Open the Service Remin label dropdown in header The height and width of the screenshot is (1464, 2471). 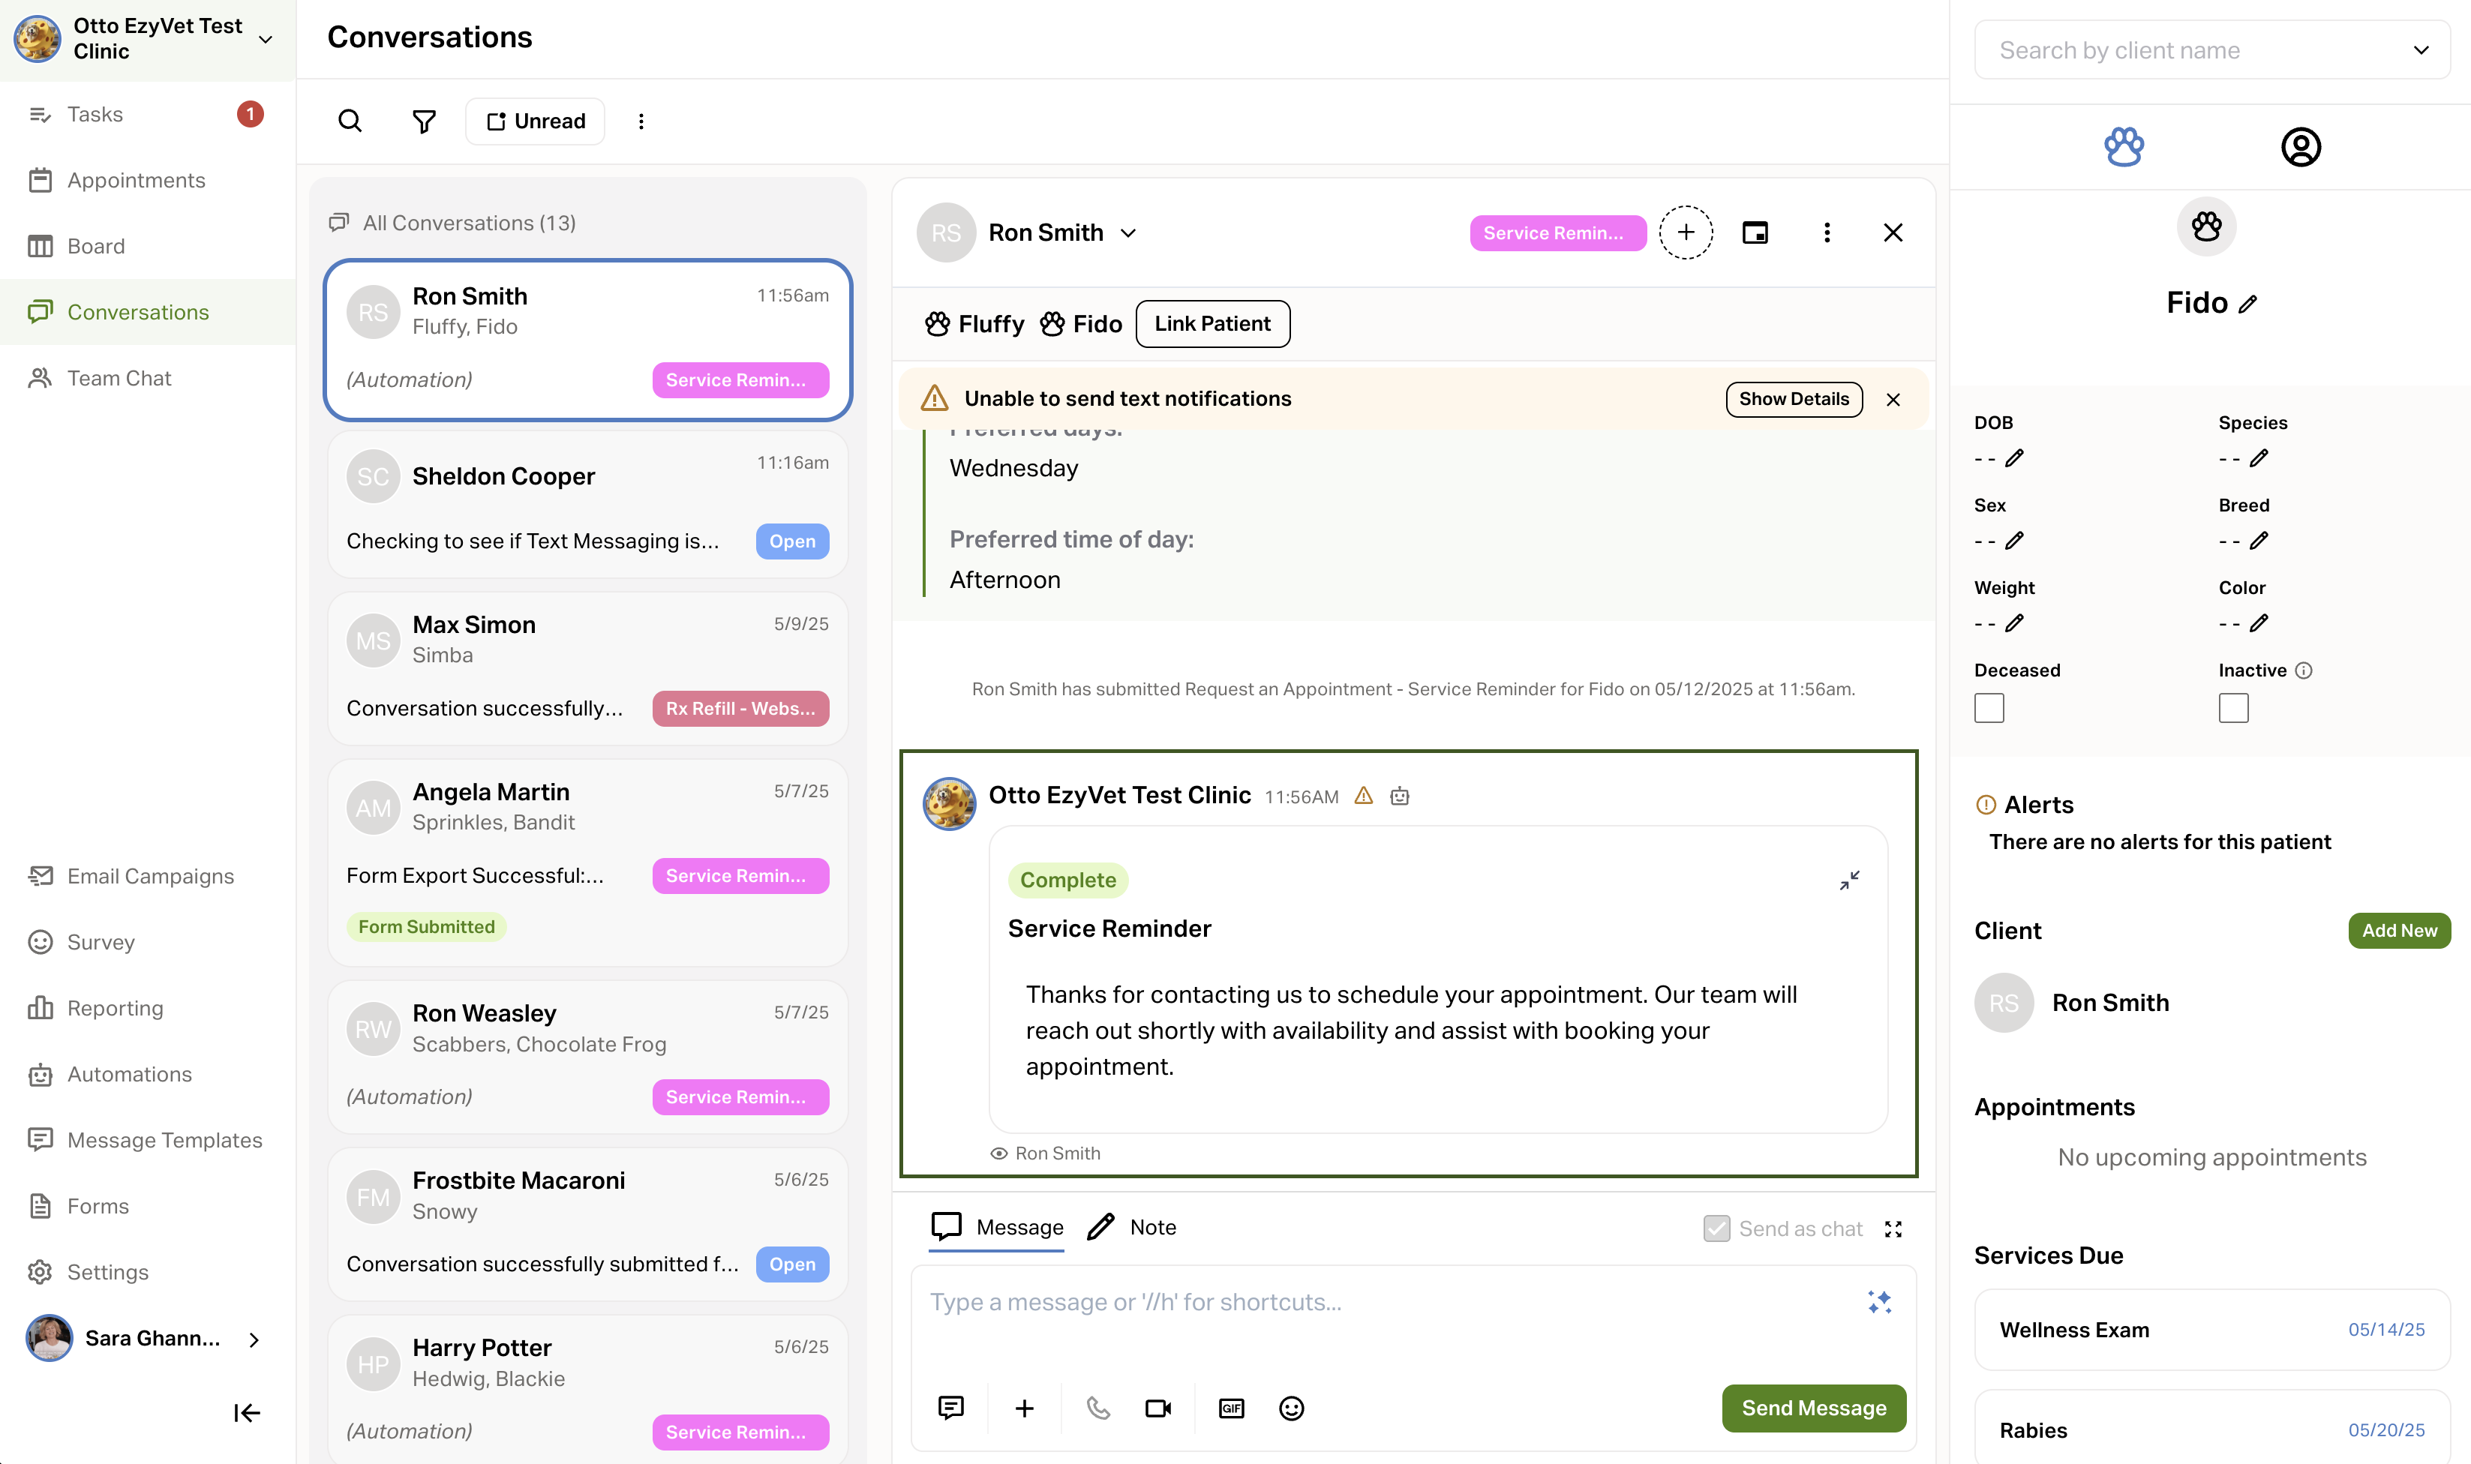(1557, 234)
